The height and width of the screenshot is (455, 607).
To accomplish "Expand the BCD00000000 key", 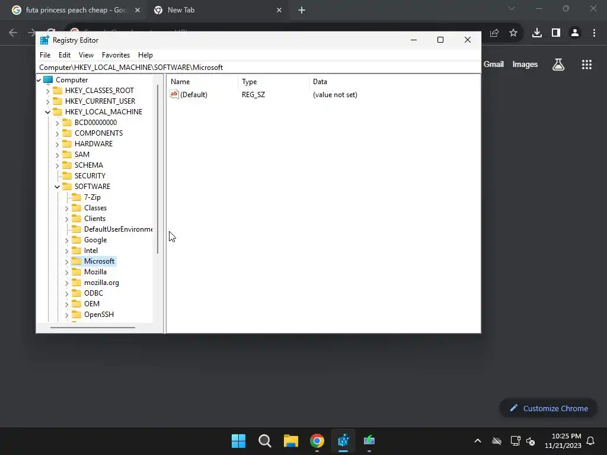I will pos(57,123).
